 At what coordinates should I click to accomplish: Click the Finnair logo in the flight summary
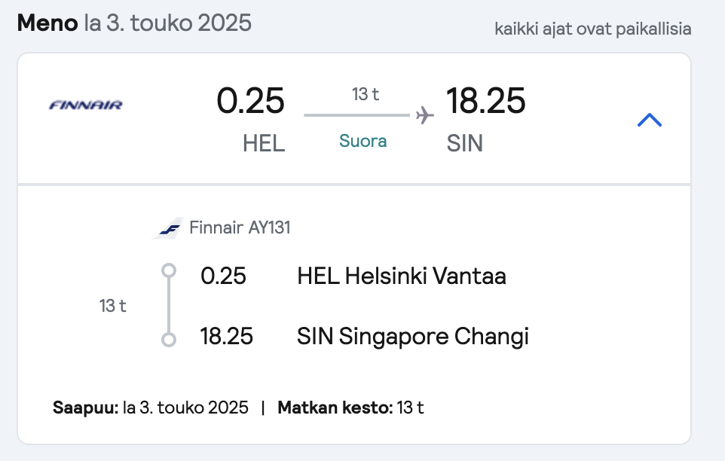coord(86,105)
